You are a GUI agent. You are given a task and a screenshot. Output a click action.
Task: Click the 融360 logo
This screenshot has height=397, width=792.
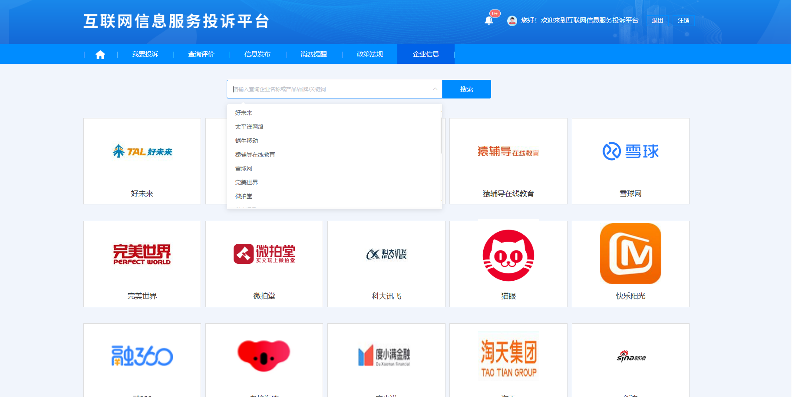pyautogui.click(x=142, y=356)
